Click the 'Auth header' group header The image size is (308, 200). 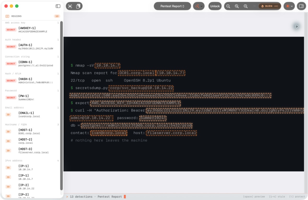tap(13, 40)
